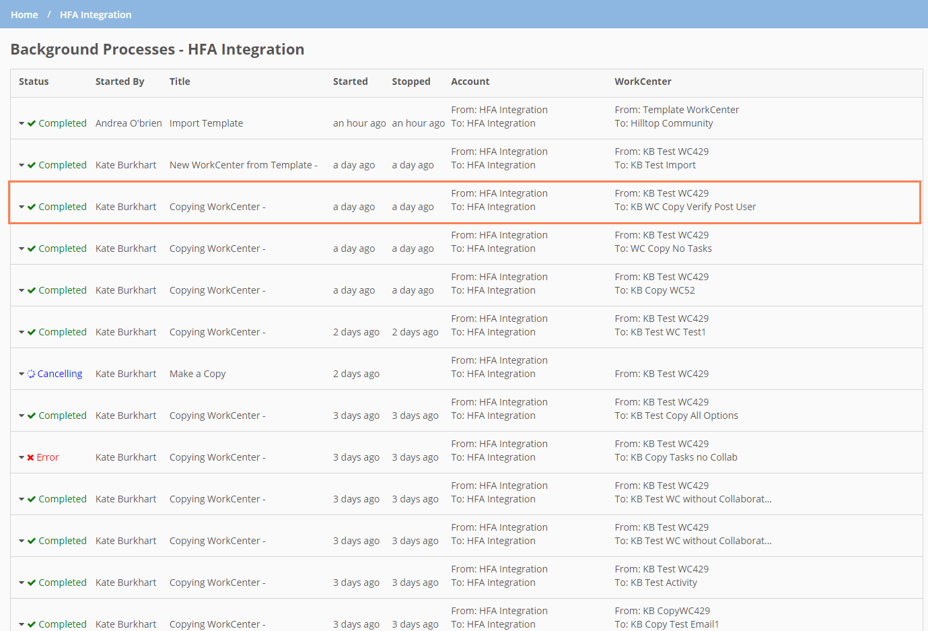
Task: Click the red Error status text
Action: click(x=48, y=457)
